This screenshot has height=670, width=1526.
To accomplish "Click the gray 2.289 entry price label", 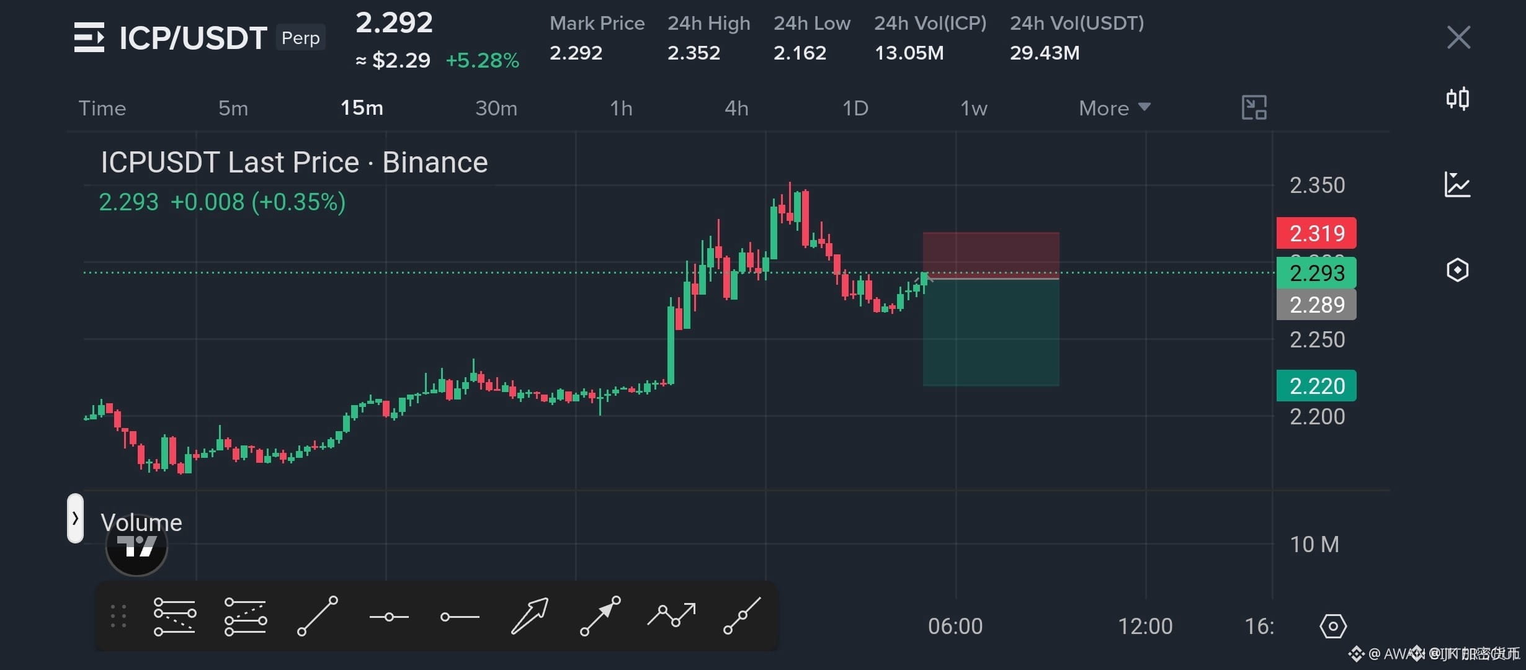I will (x=1316, y=305).
